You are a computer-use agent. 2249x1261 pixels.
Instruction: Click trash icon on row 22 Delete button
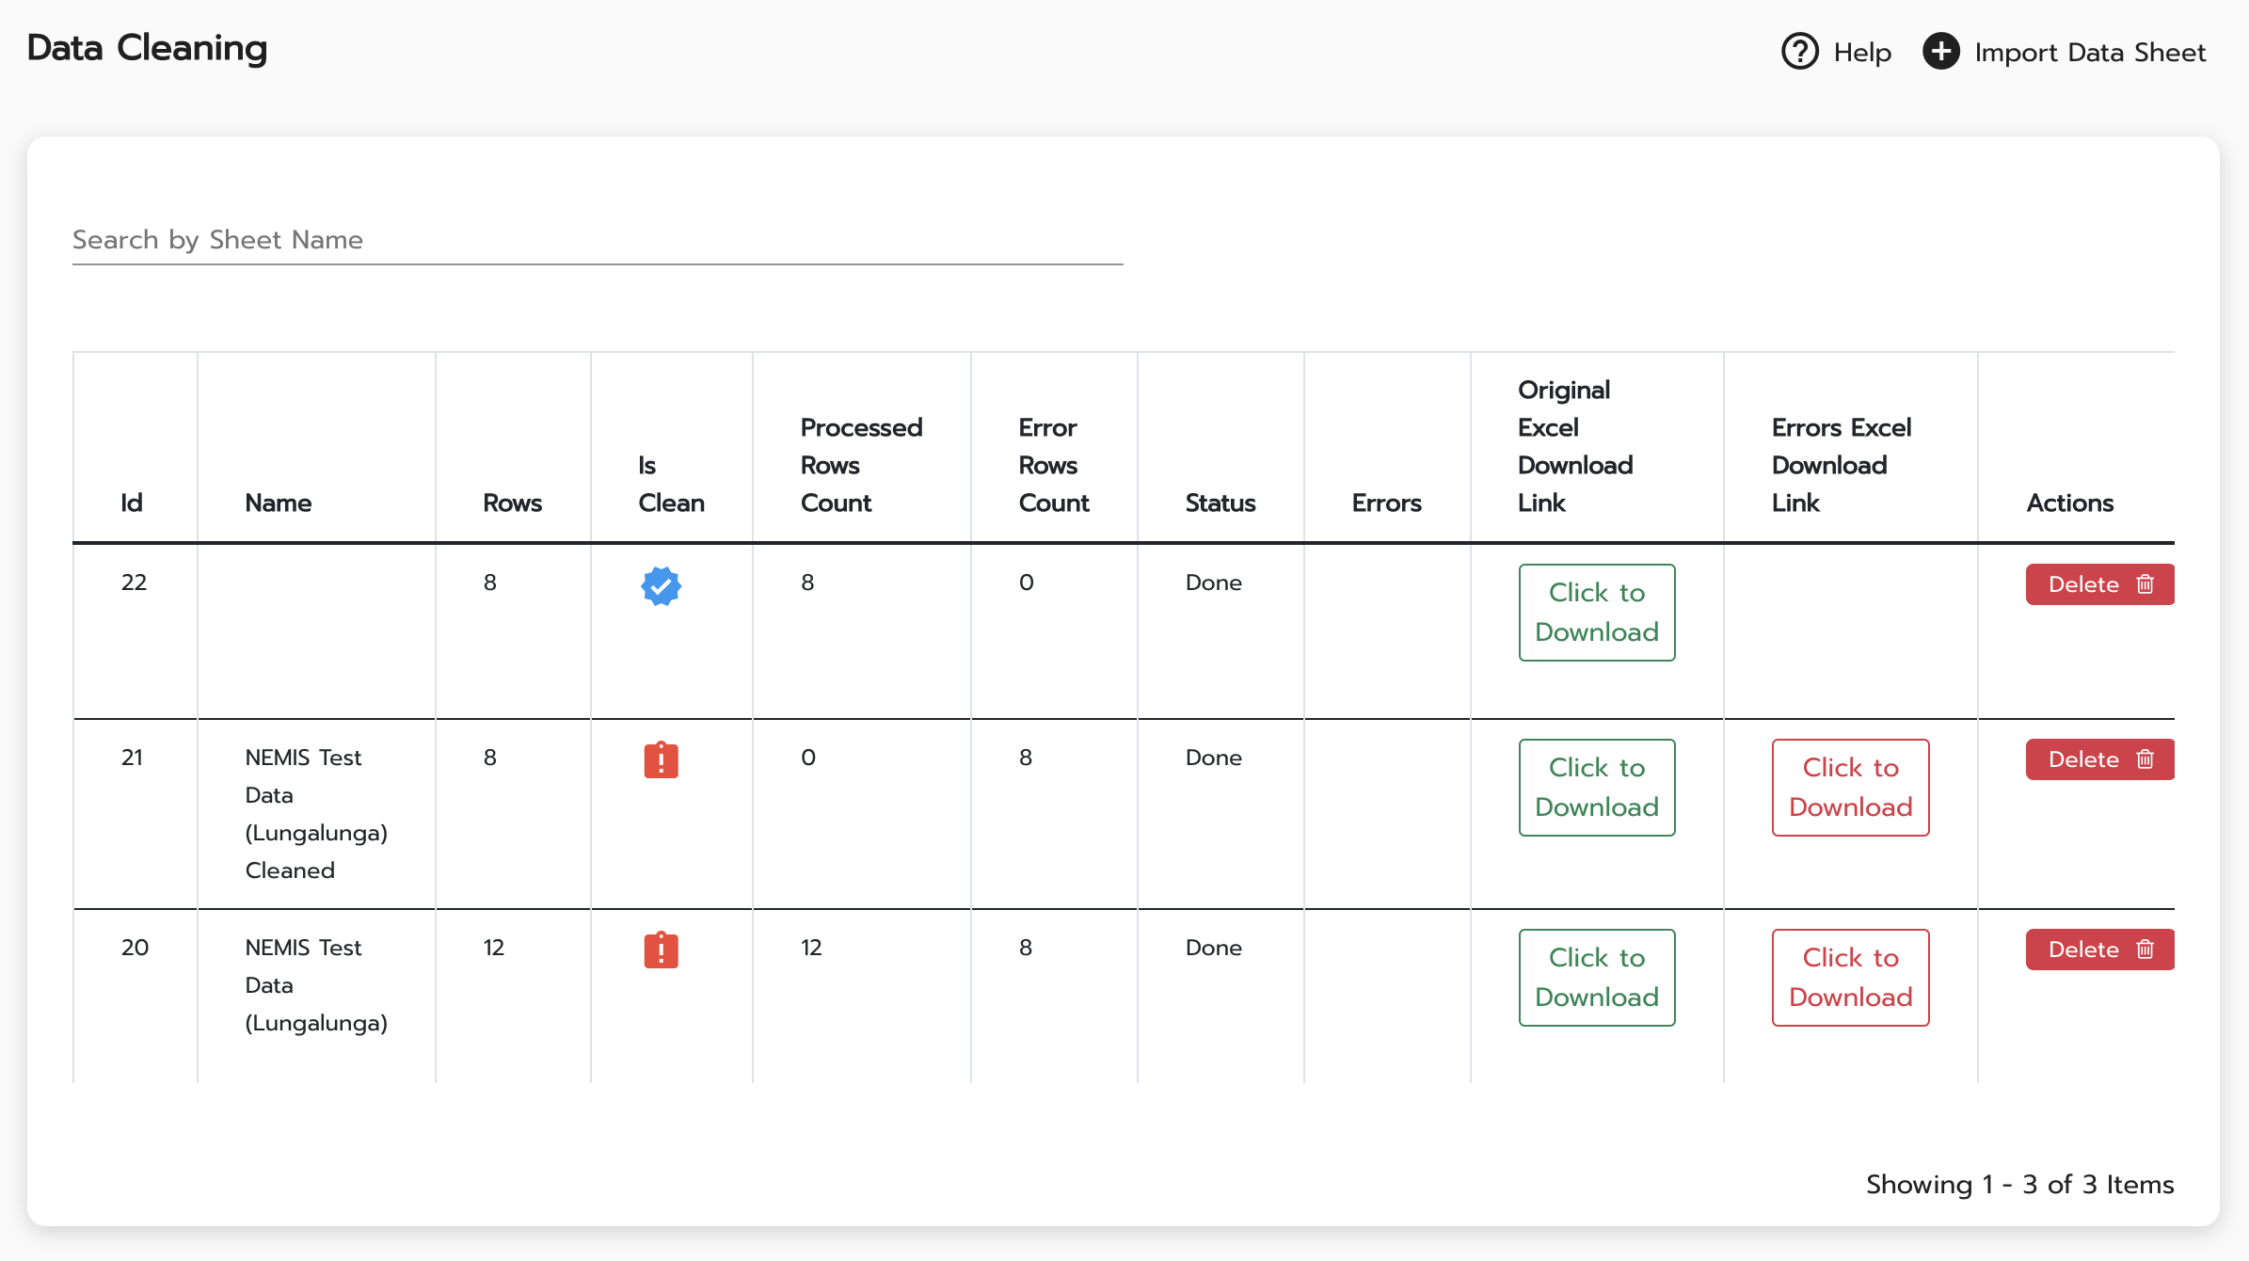tap(2145, 584)
